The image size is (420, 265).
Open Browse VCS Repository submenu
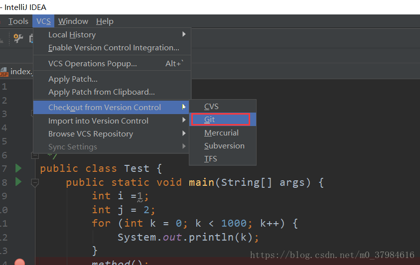pos(111,134)
